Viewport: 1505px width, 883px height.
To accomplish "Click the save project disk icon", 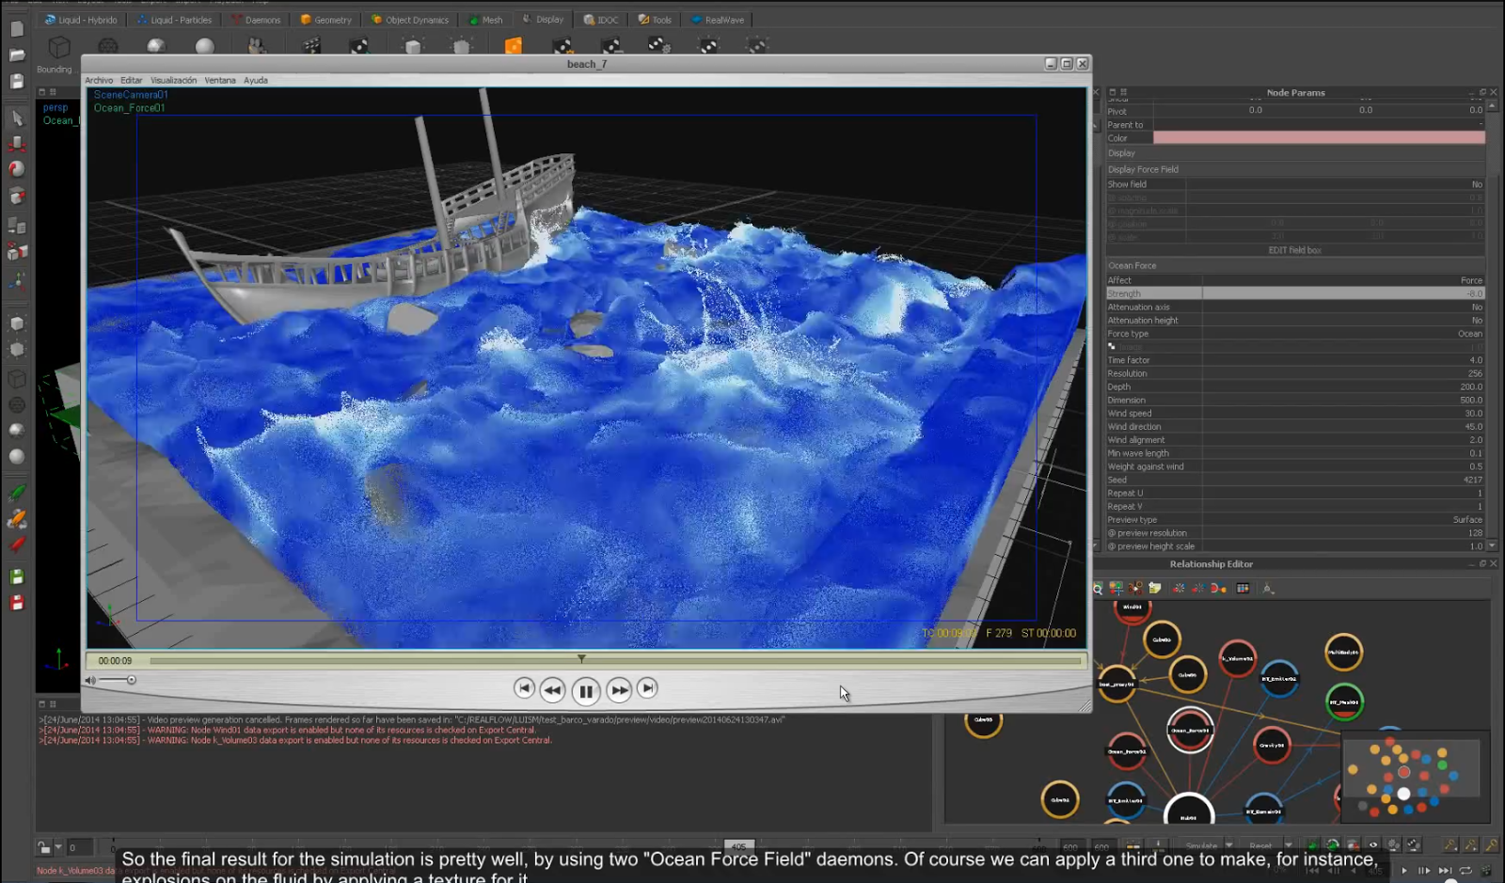I will tap(17, 82).
